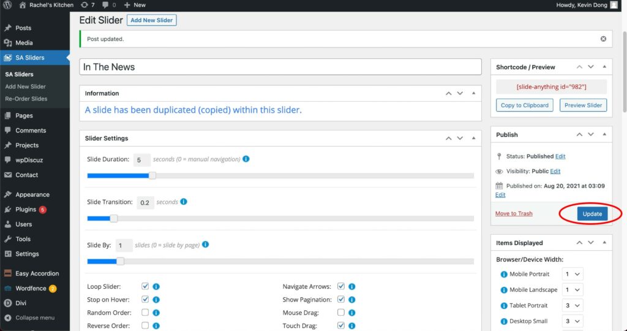Uncheck the Loop Slider checkbox

pyautogui.click(x=145, y=286)
